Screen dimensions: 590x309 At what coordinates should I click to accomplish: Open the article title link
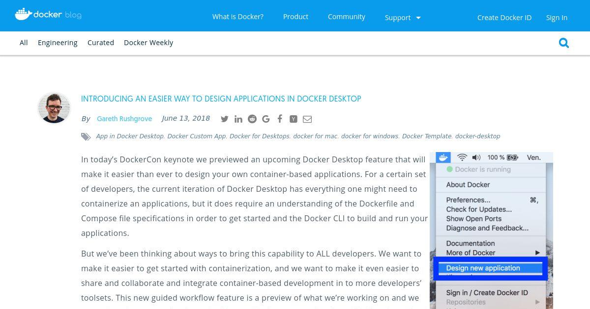[221, 99]
